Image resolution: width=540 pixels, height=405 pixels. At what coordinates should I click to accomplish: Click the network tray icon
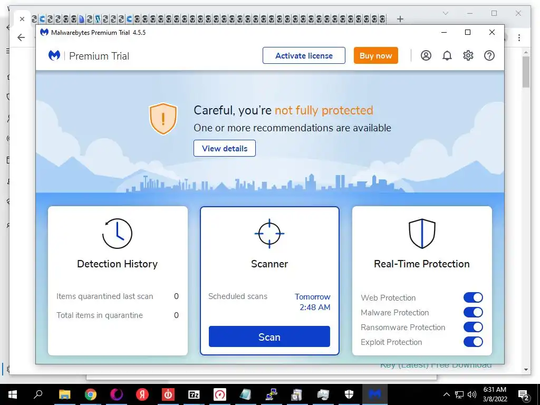pos(459,394)
